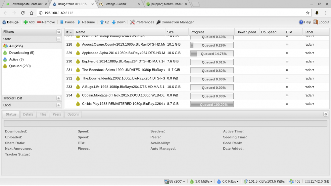Click the Queued 100.00% progress bar
The height and width of the screenshot is (186, 331).
[x=212, y=104]
